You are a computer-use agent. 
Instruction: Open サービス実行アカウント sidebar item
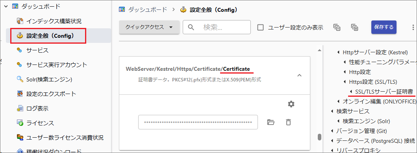[57, 65]
